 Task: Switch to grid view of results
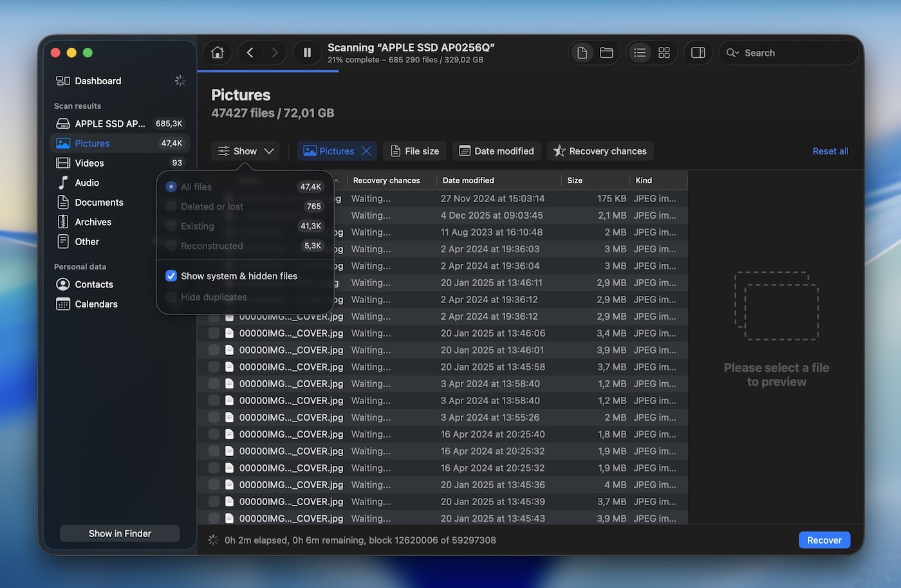664,52
